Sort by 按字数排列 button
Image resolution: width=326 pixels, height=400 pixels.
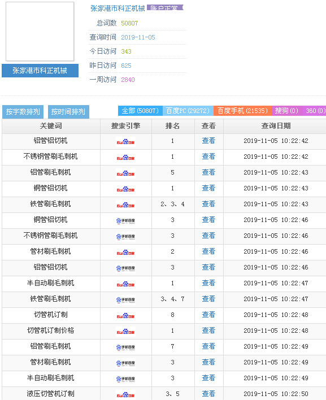23,112
